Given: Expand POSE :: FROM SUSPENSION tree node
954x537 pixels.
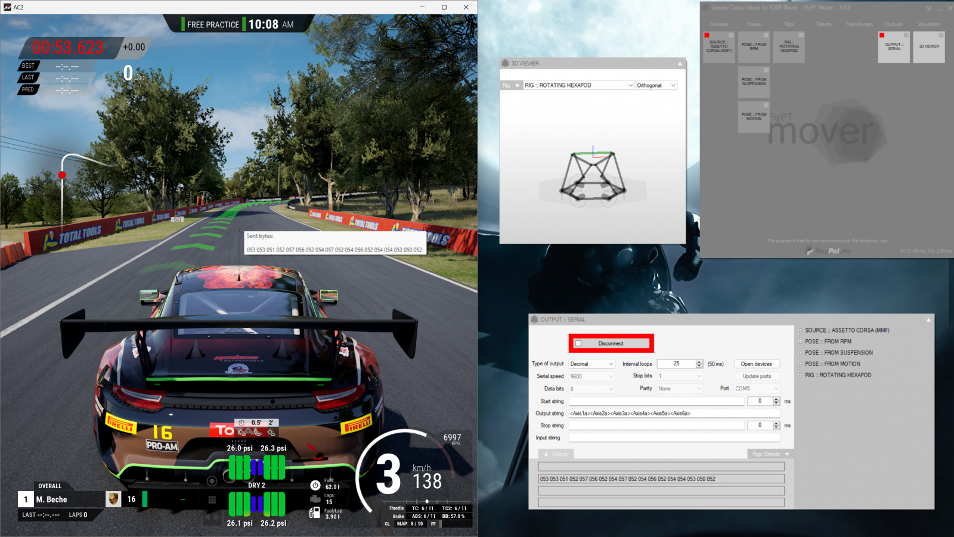Looking at the screenshot, I should click(x=800, y=353).
